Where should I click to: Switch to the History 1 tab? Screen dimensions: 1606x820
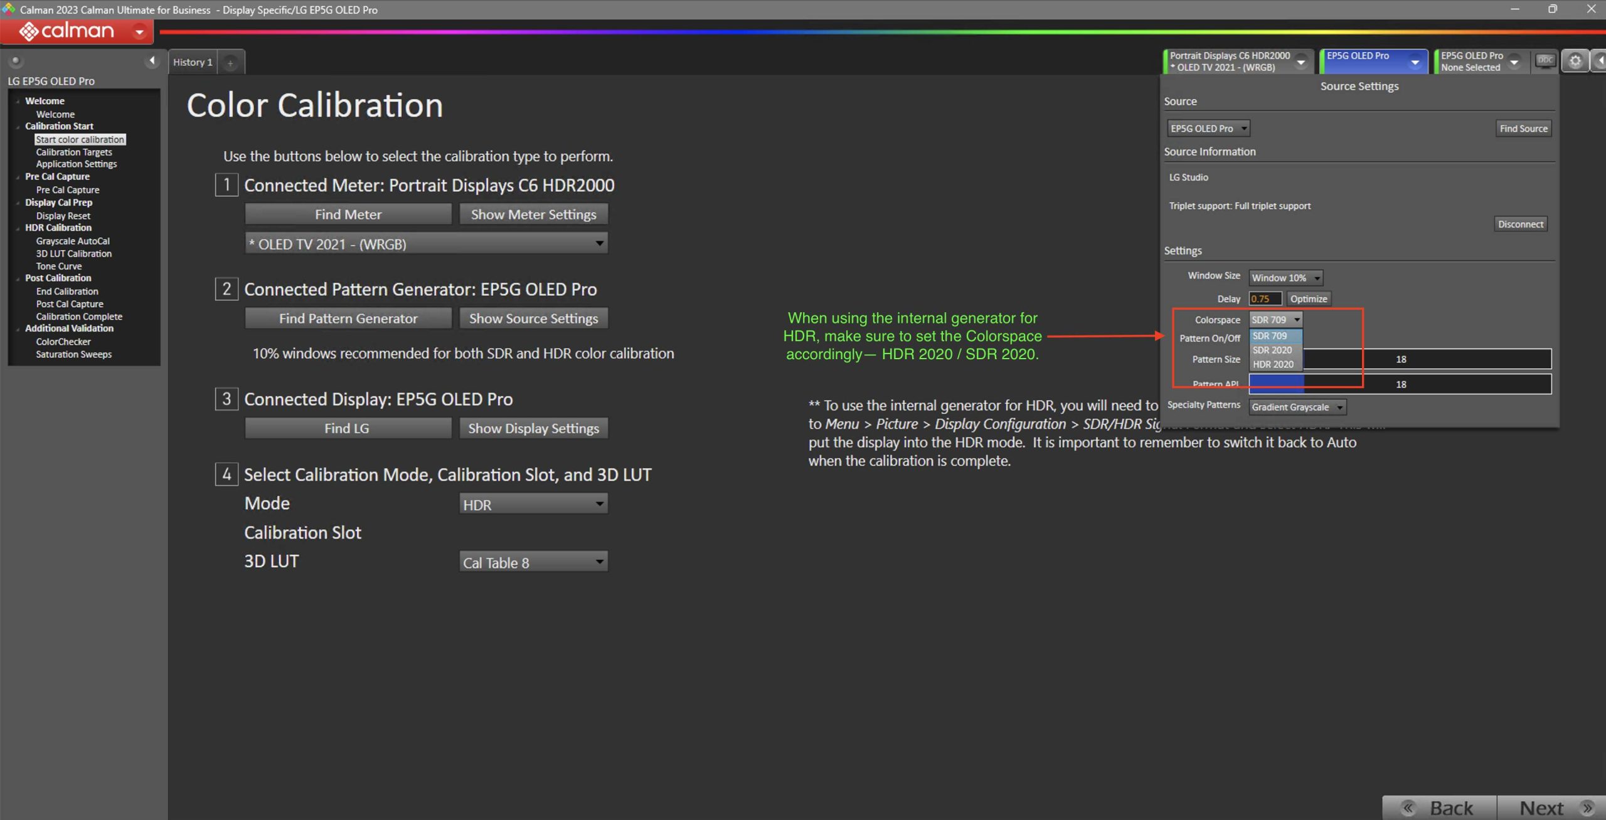193,62
